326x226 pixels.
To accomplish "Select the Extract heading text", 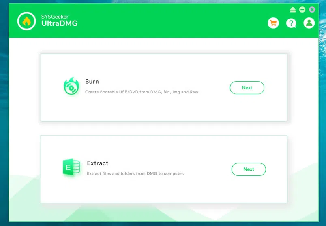I will [98, 163].
